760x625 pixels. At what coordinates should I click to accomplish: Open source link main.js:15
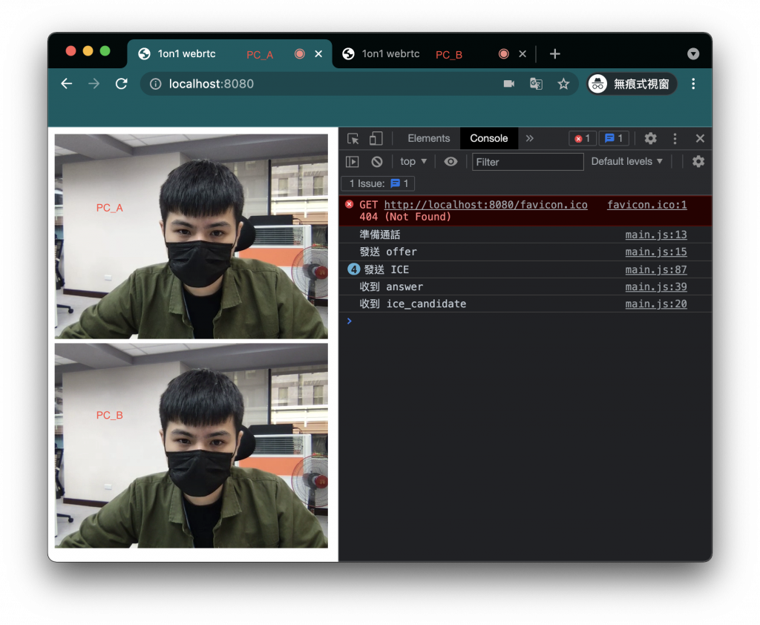point(656,252)
